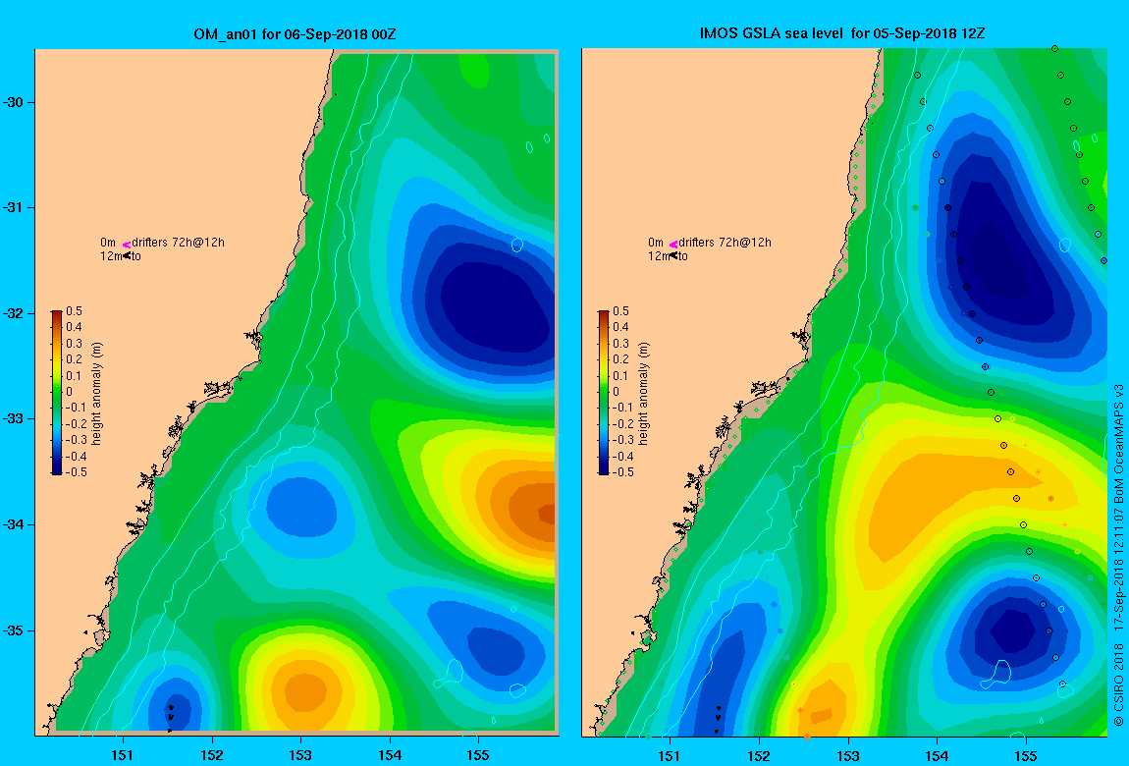
Task: Click the latitude label -33
Action: (x=12, y=419)
